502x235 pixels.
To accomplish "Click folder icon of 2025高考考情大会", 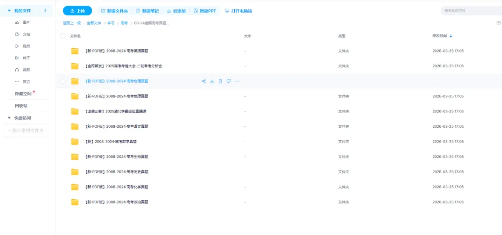I will (75, 66).
